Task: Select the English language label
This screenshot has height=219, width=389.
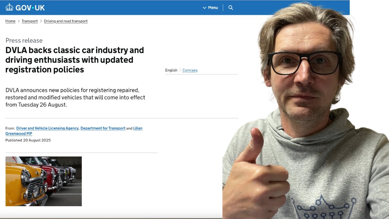Action: point(171,70)
